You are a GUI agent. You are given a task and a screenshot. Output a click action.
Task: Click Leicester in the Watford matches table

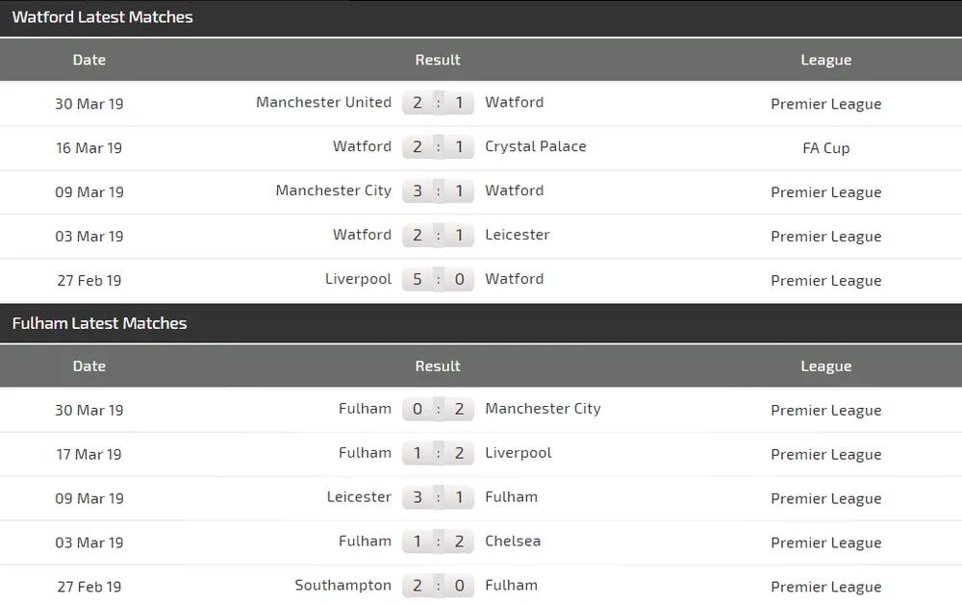coord(517,236)
